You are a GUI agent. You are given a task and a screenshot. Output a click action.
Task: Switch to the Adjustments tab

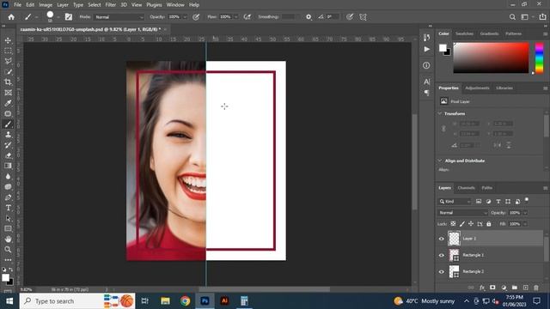tap(477, 88)
